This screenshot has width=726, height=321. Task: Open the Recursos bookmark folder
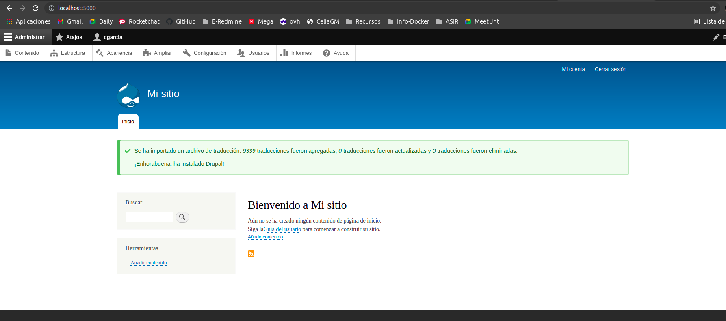(363, 21)
